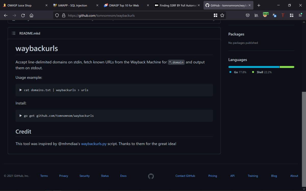Close the OWASP Top 10 for Web tab

coord(148,5)
